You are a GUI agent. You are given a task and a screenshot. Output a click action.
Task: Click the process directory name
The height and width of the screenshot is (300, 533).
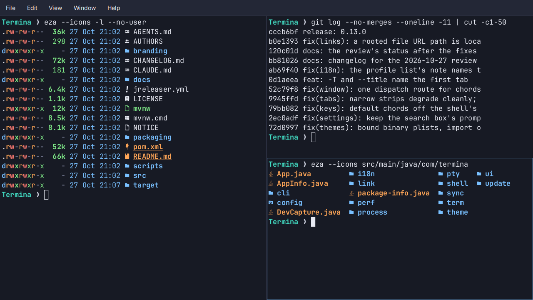click(372, 212)
